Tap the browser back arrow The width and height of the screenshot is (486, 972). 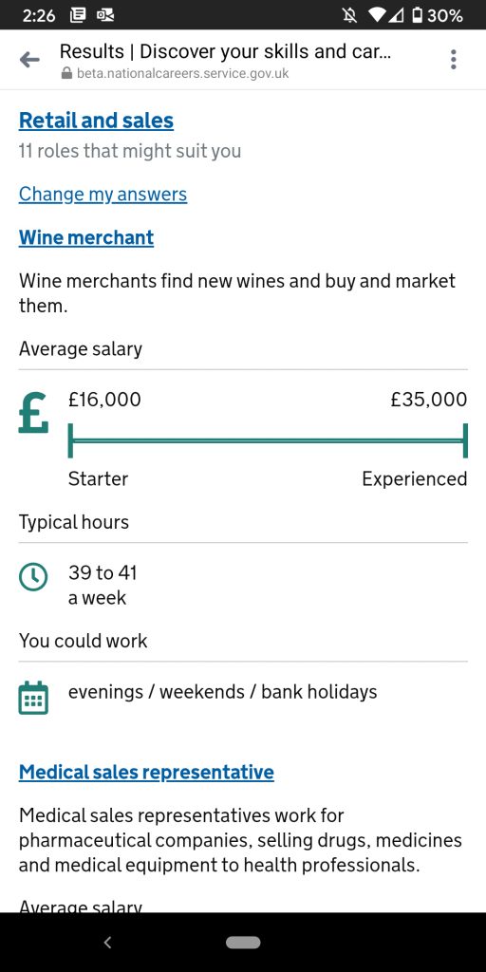pos(29,60)
